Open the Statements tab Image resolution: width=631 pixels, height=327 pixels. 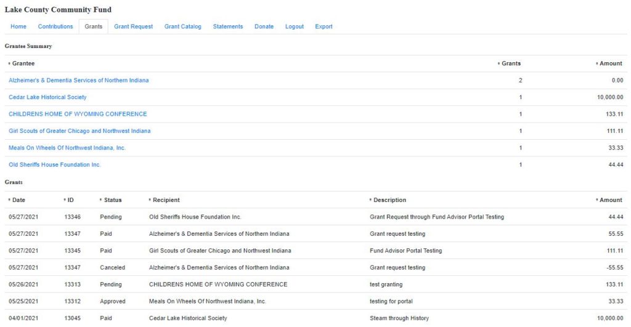coord(228,26)
